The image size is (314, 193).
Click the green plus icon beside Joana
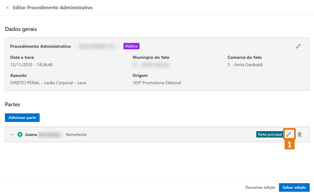click(x=20, y=134)
